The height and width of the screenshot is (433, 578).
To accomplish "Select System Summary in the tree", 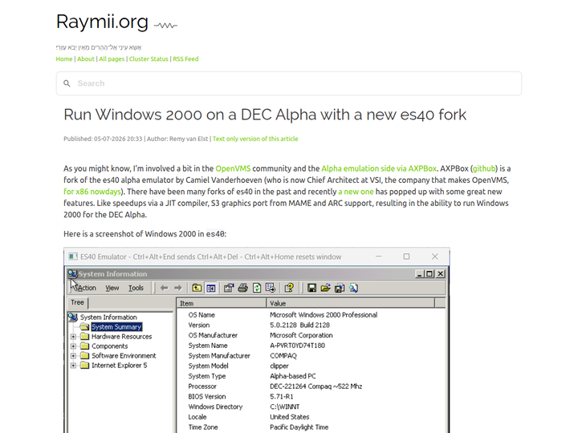I will (116, 326).
